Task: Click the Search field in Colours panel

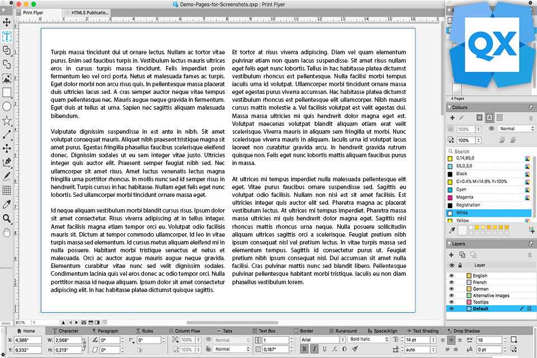Action: pyautogui.click(x=491, y=152)
